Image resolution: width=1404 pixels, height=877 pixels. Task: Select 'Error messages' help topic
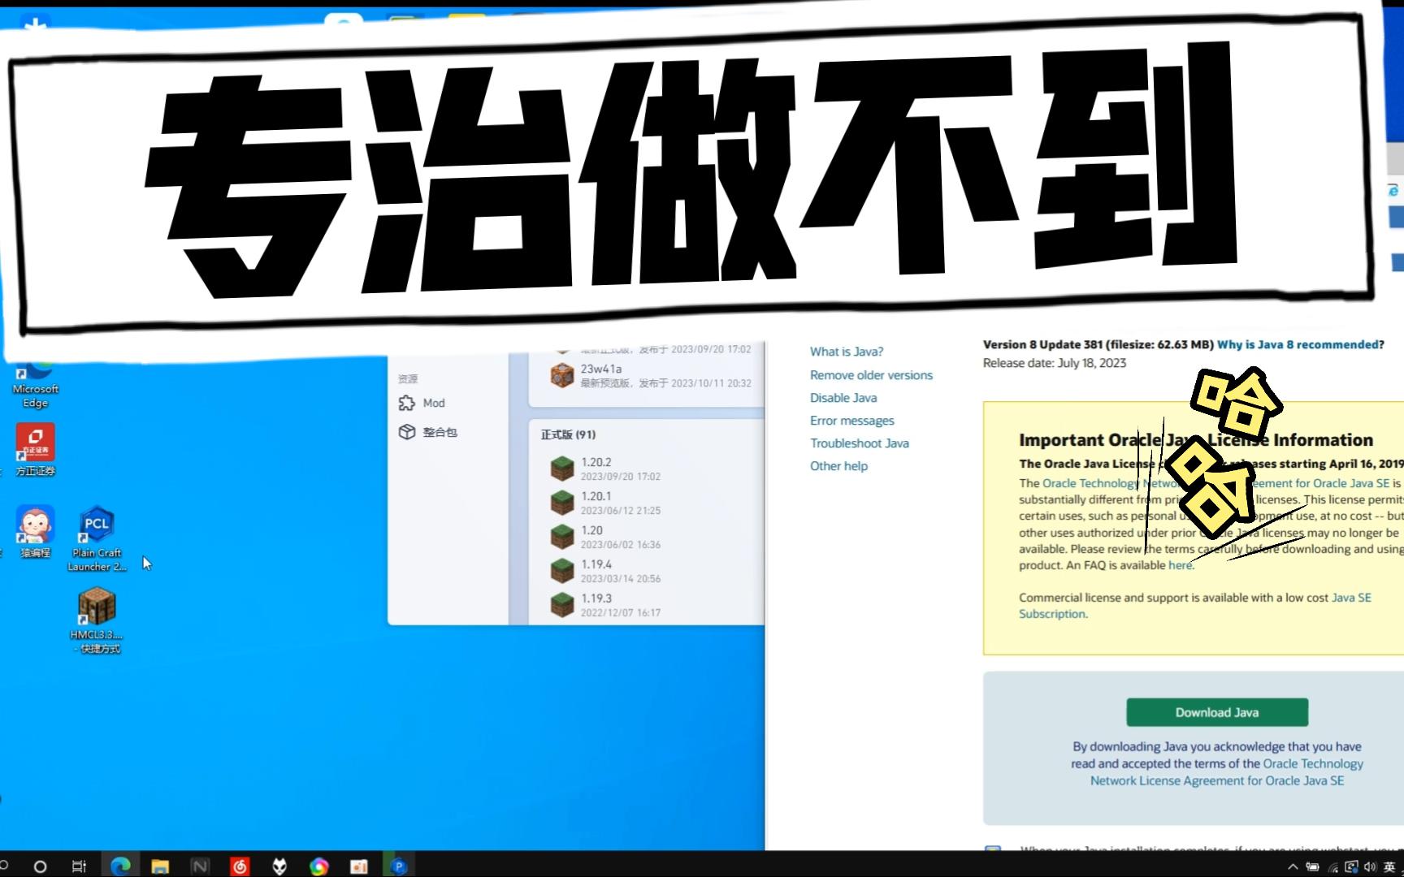pos(851,420)
